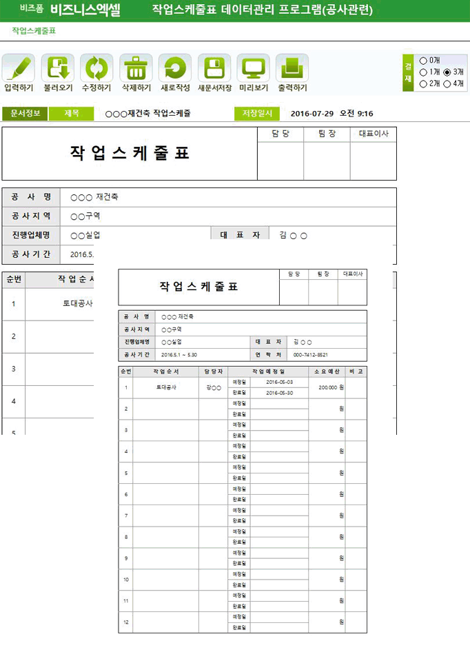Click the 제목 label button
Image resolution: width=470 pixels, height=663 pixels.
[x=72, y=113]
